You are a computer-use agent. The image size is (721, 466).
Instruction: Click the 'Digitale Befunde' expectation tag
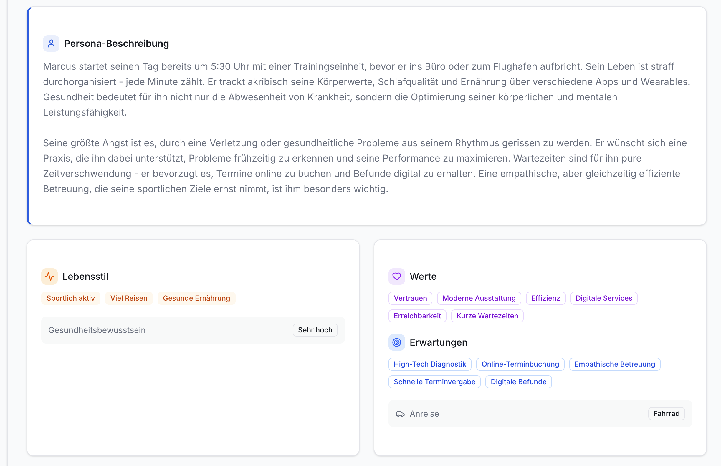(518, 382)
